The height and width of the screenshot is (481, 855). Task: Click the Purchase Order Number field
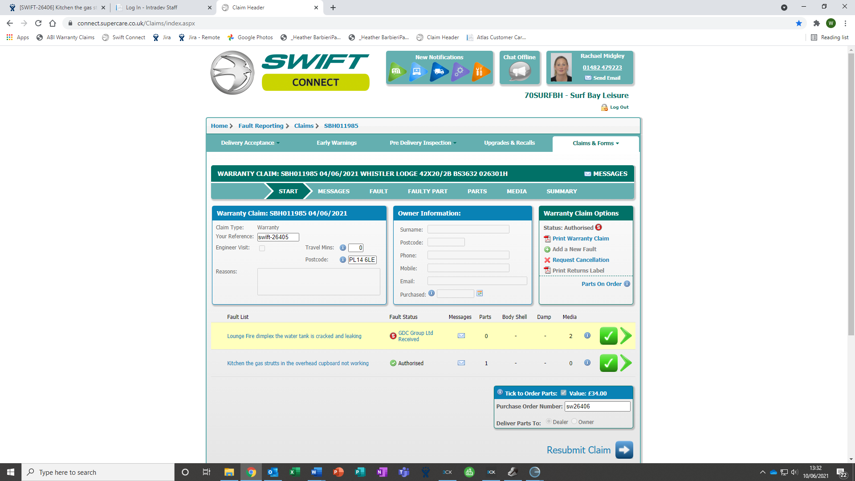point(597,407)
